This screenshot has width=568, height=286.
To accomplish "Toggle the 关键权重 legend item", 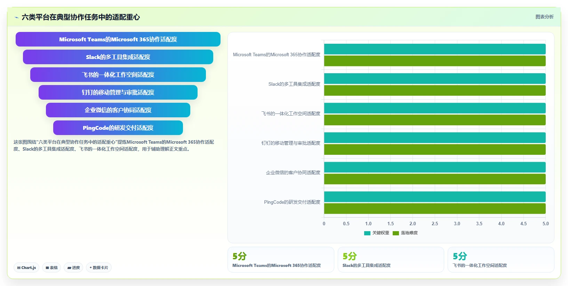I will click(377, 233).
